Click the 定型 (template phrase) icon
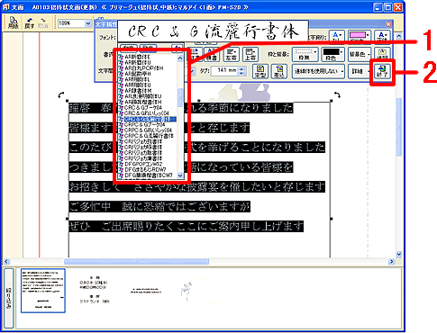 260,71
